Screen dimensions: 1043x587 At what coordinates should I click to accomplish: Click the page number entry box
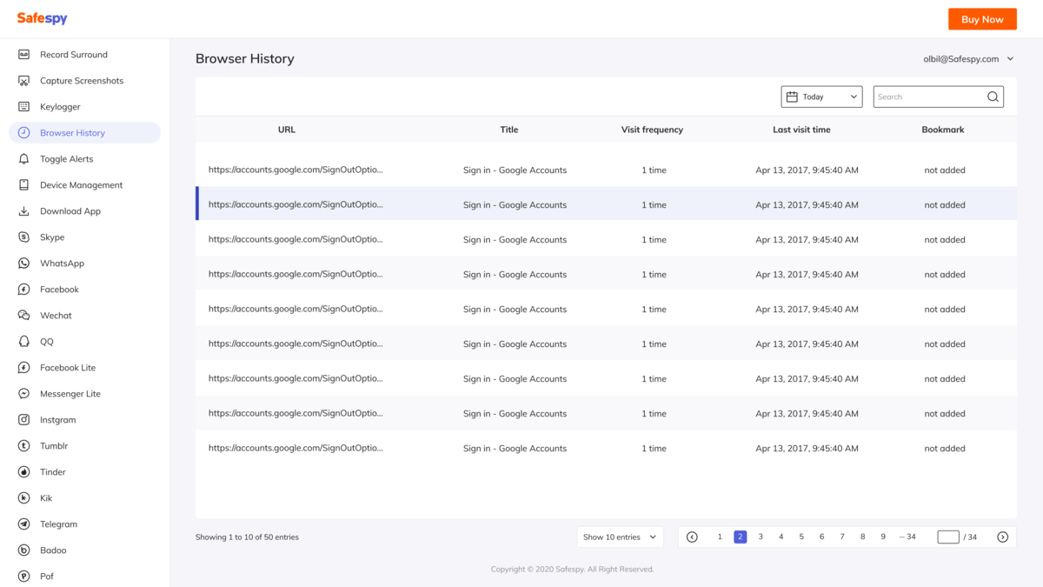coord(947,537)
